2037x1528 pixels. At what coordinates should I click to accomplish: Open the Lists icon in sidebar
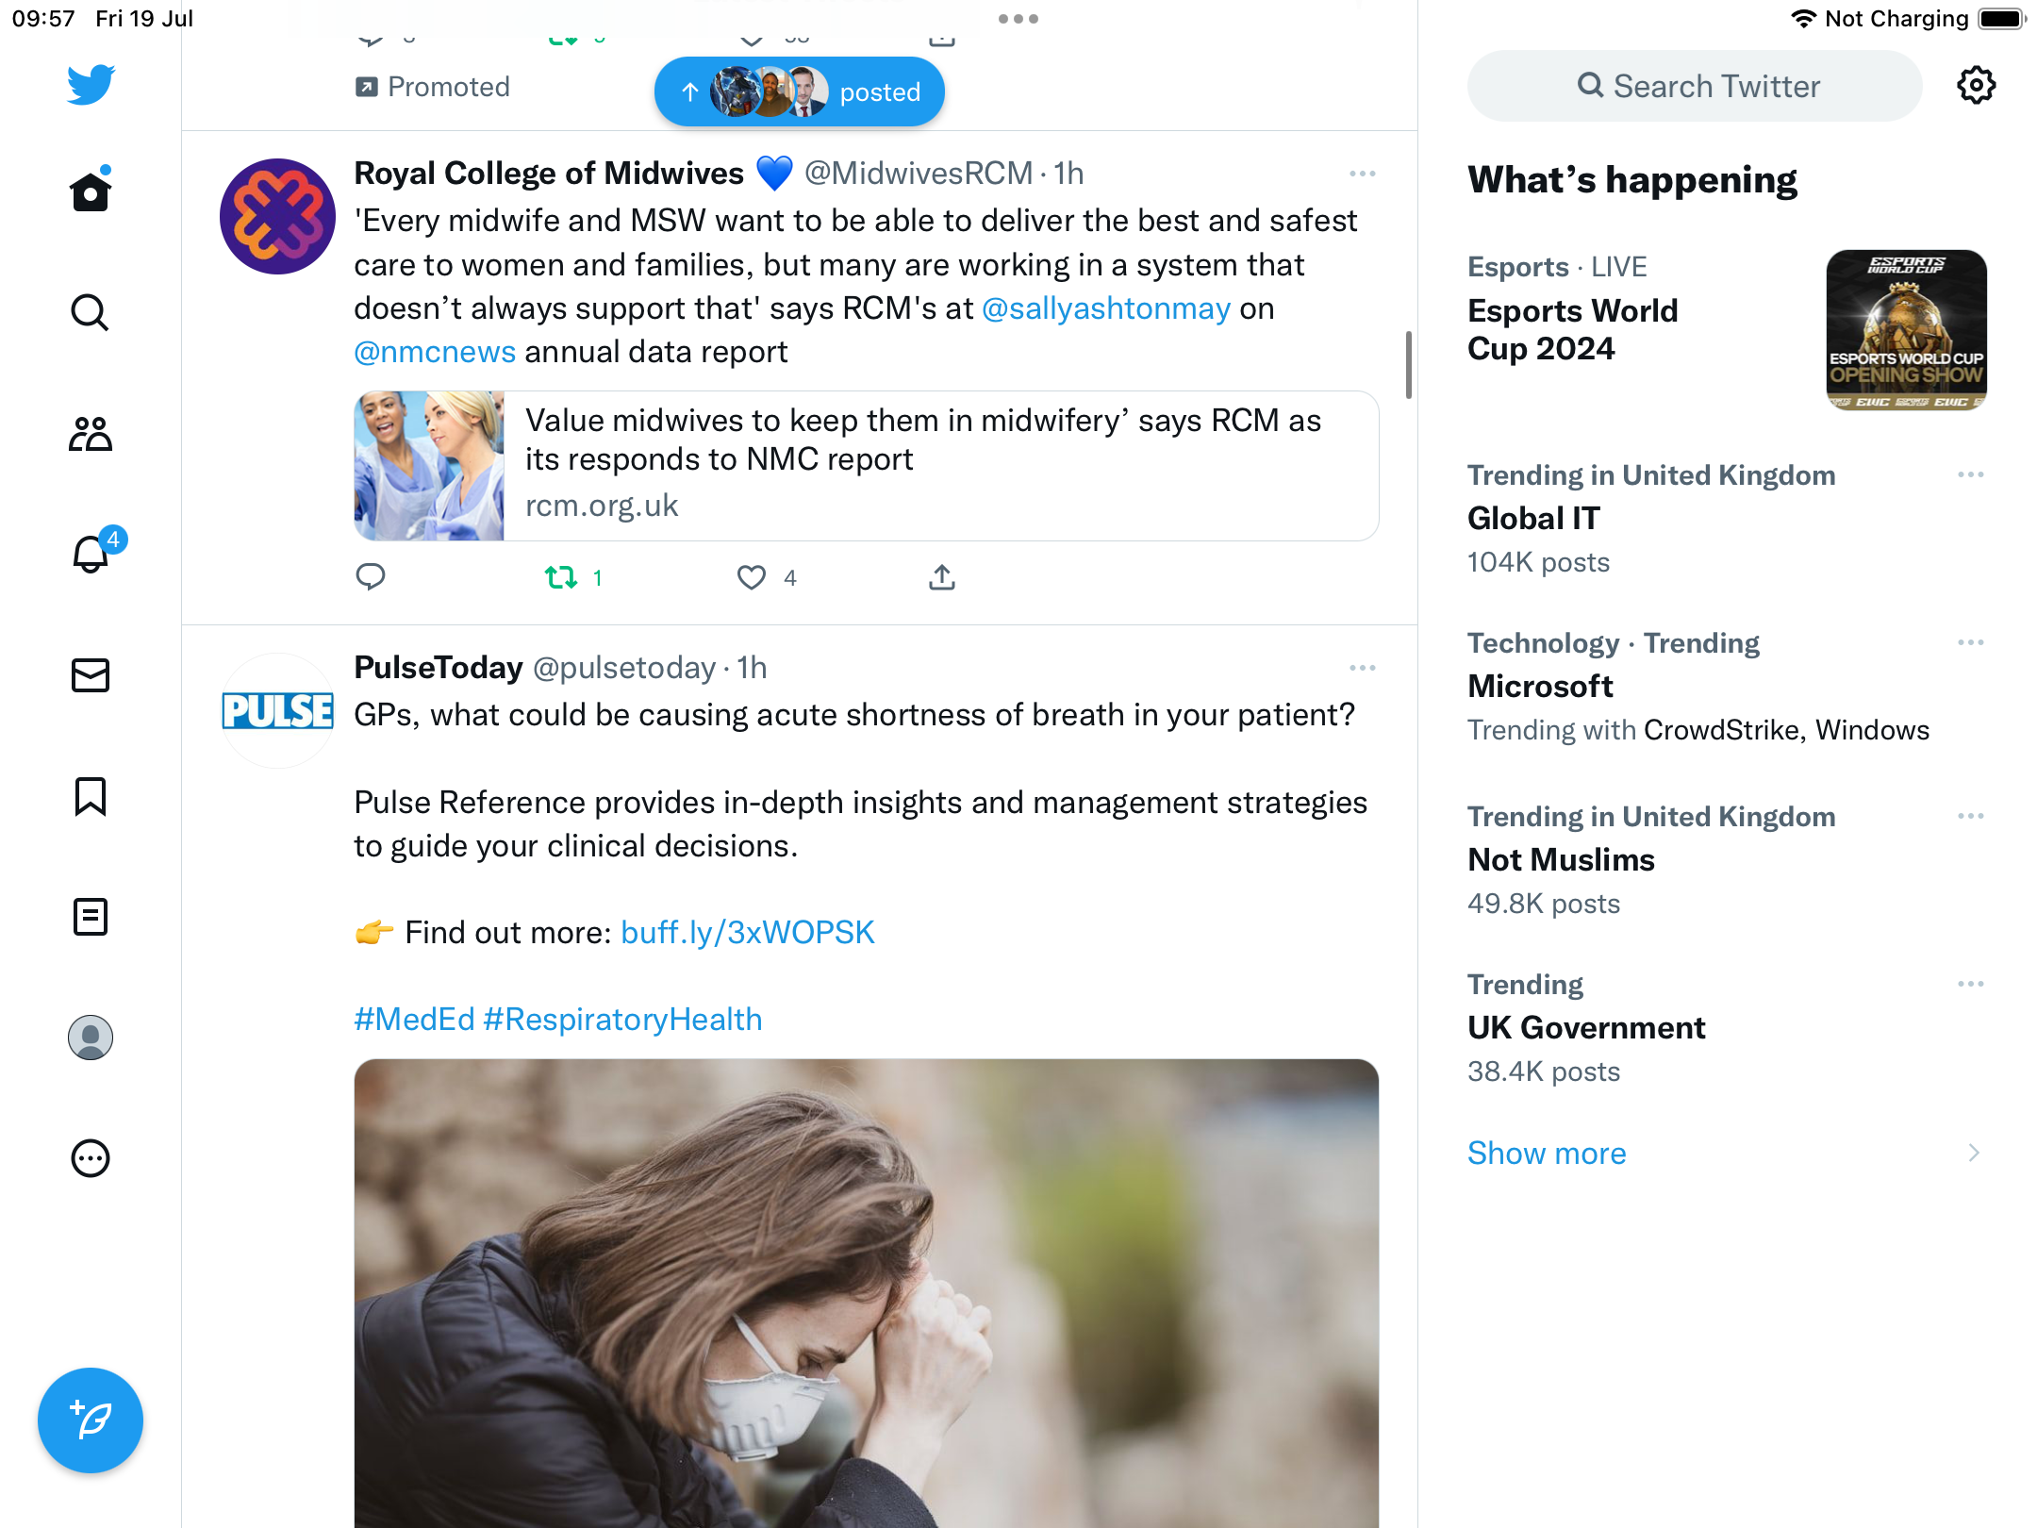(91, 917)
